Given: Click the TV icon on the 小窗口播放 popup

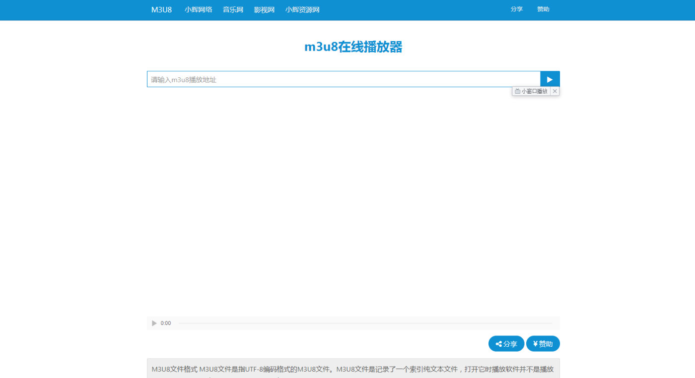Looking at the screenshot, I should tap(517, 91).
